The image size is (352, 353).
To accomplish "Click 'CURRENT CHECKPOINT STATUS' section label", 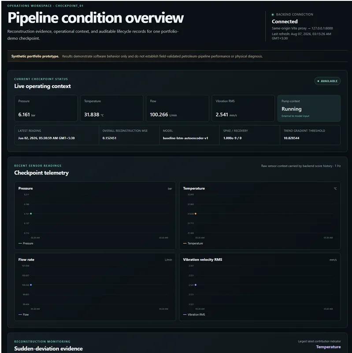I will (x=41, y=79).
